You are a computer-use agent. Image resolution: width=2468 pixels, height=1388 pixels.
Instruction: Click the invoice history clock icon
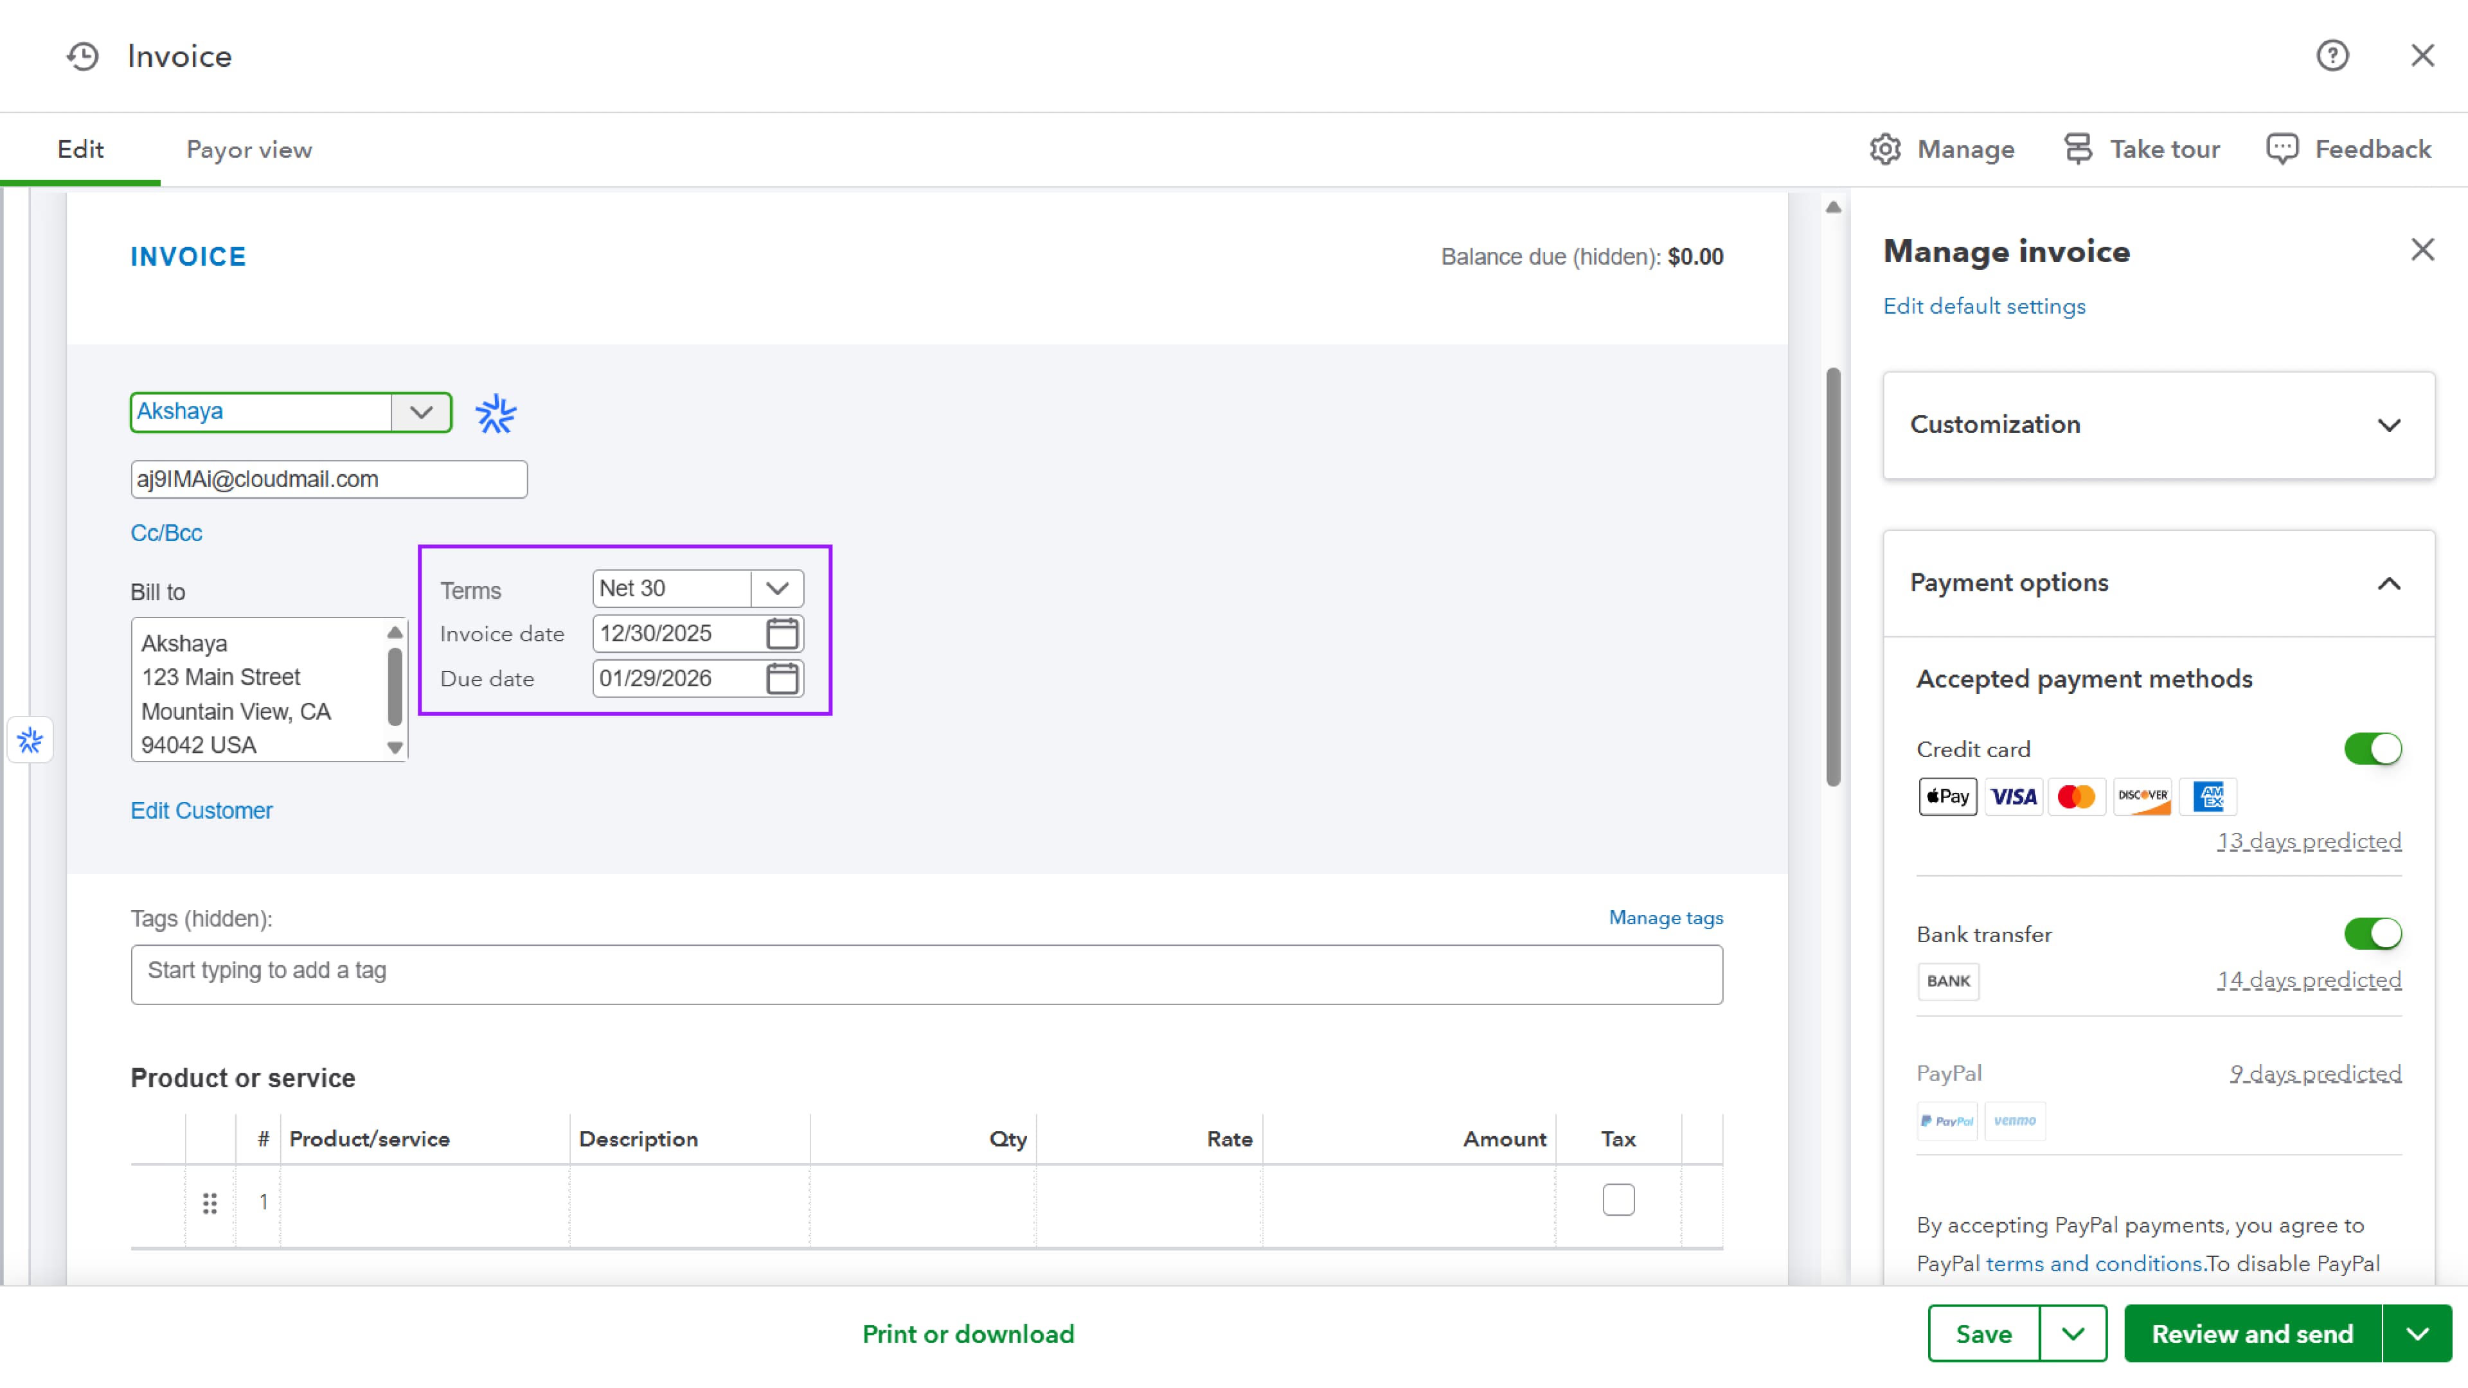click(x=82, y=55)
